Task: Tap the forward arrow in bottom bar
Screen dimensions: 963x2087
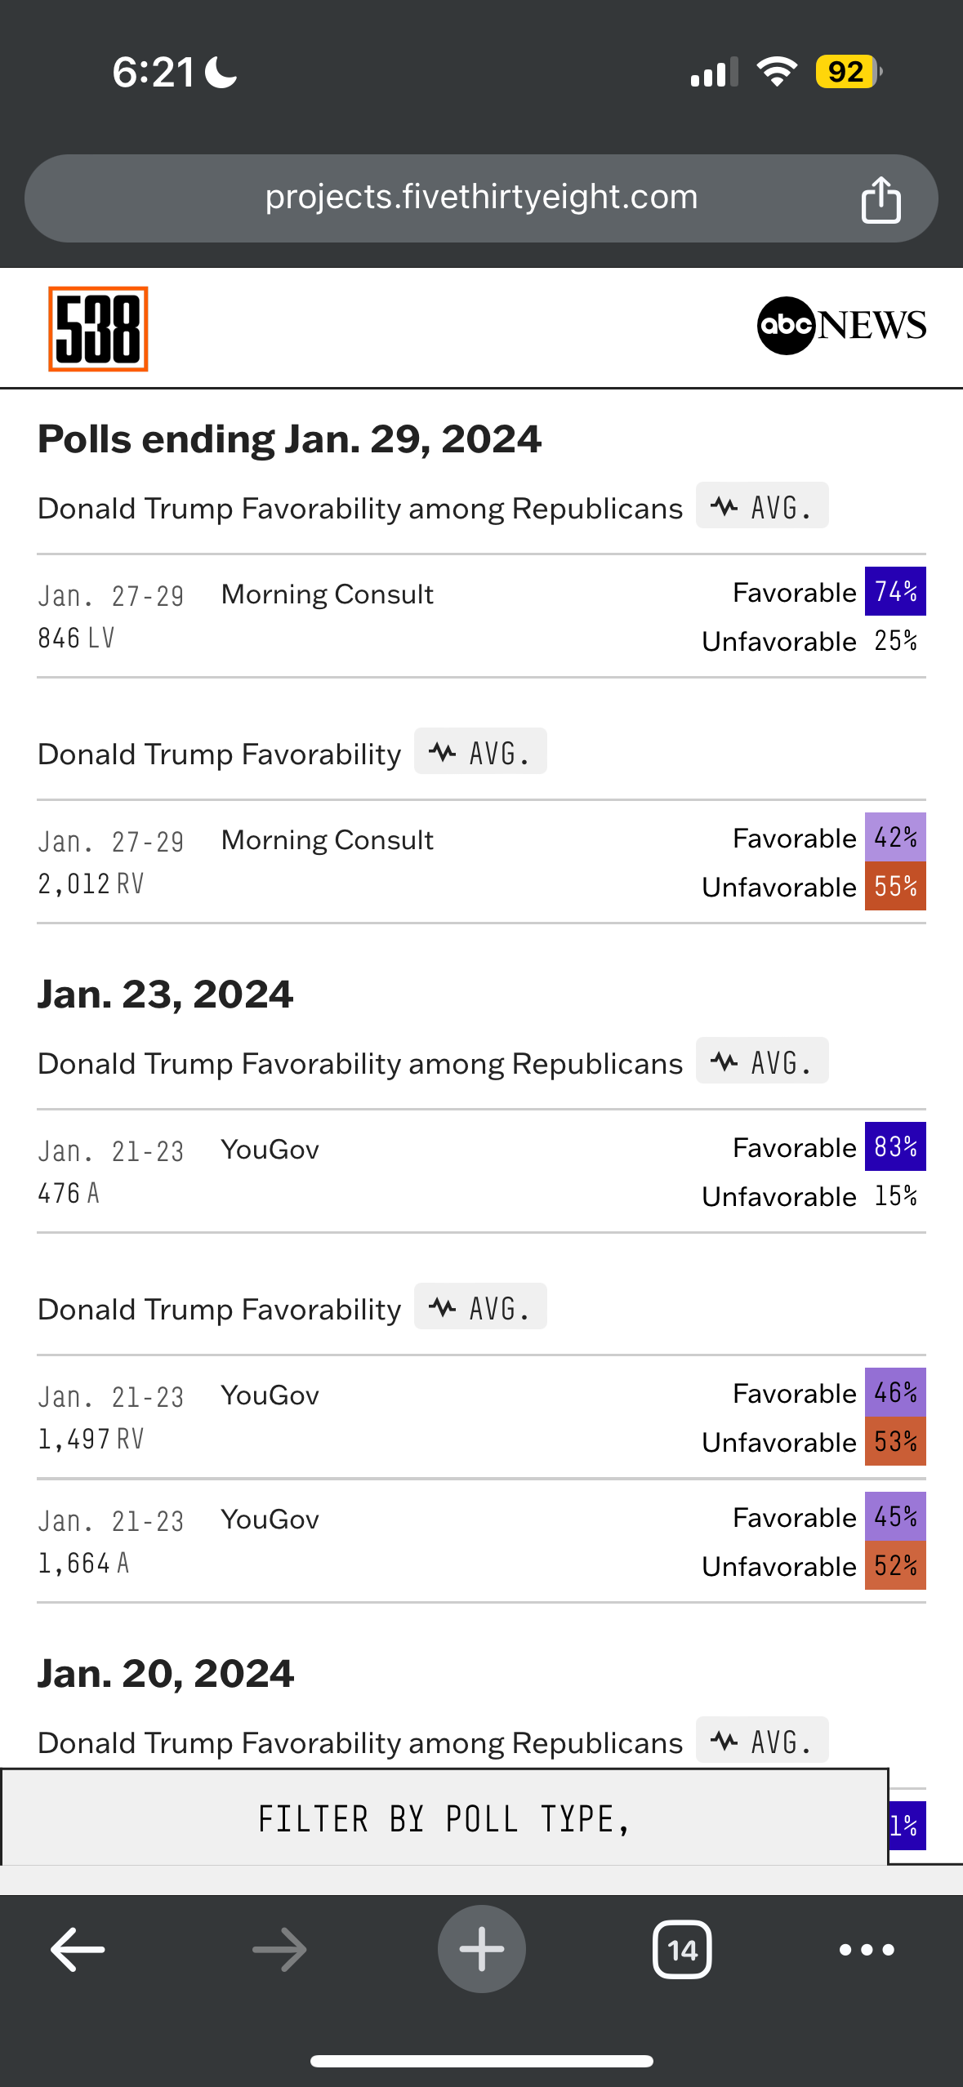Action: pos(279,1950)
